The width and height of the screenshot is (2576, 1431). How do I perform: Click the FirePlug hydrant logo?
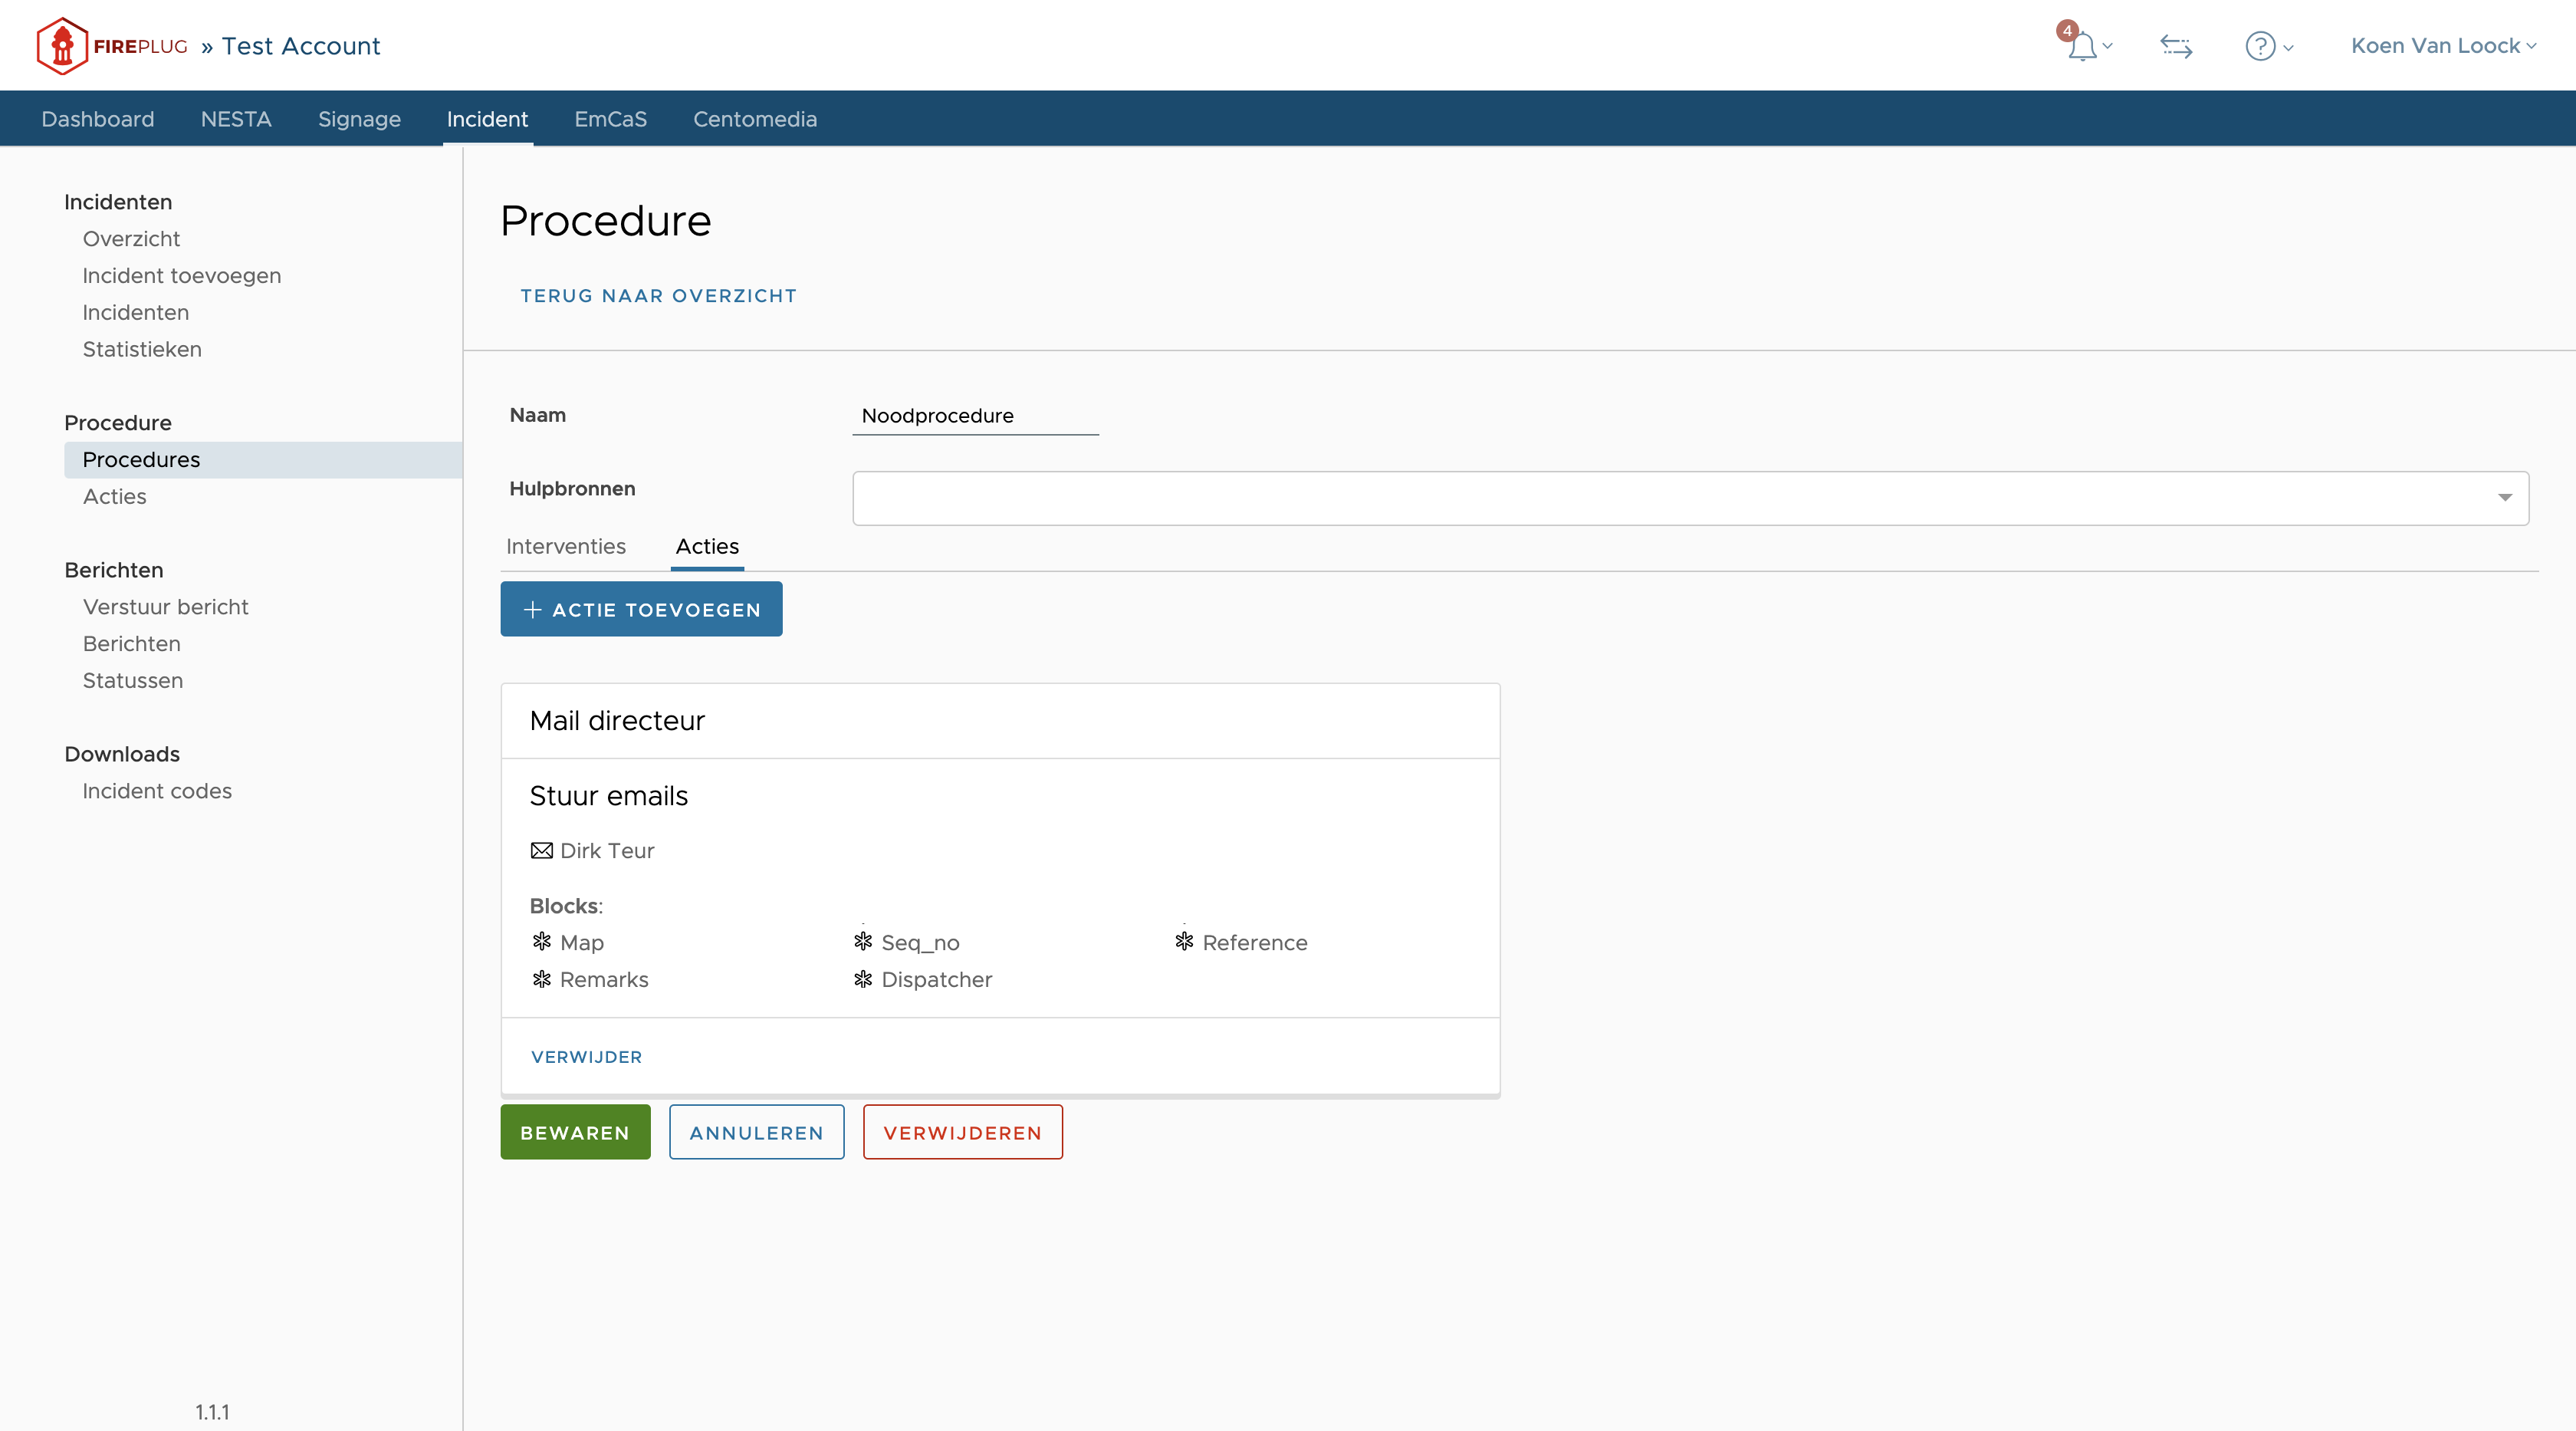click(x=62, y=46)
